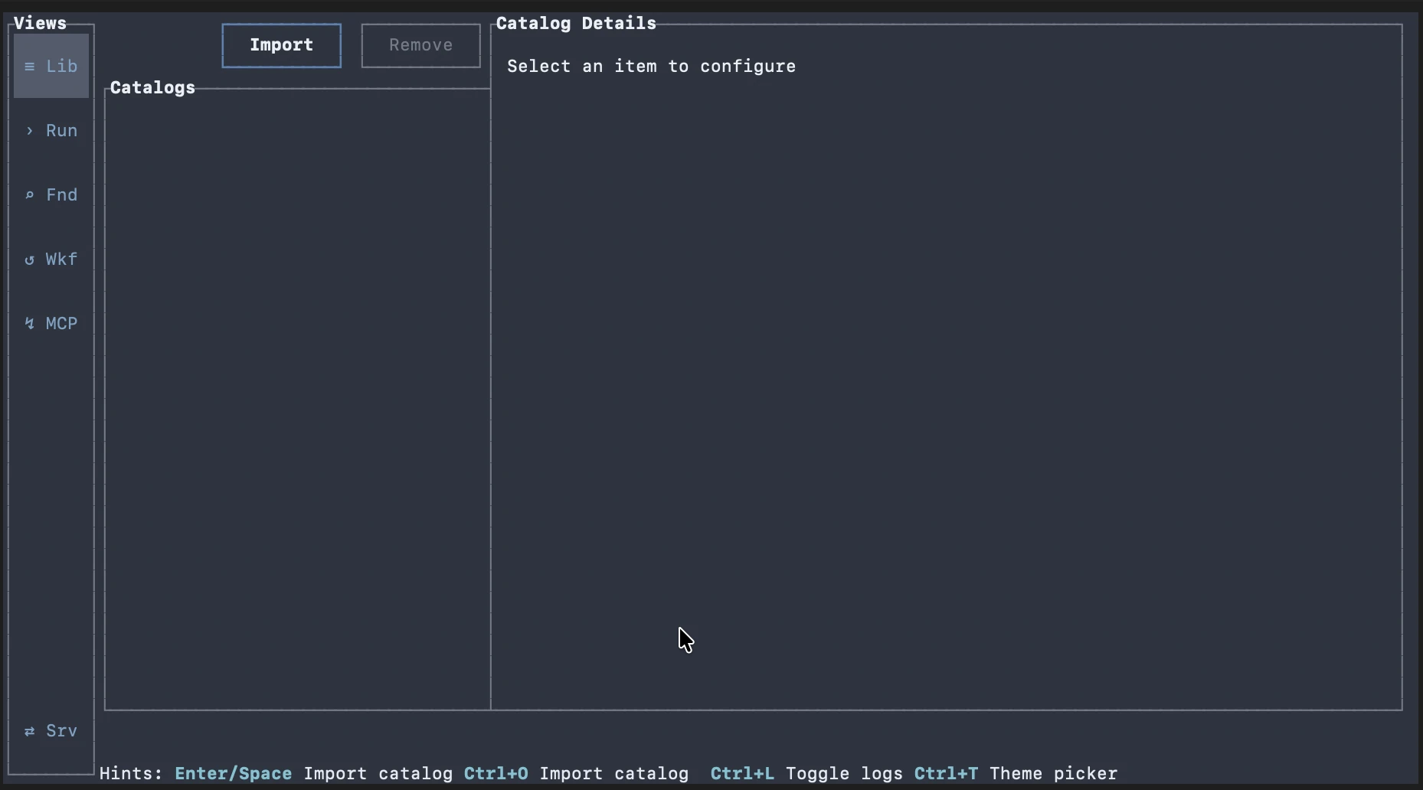Open the Srv server view
The width and height of the screenshot is (1423, 790).
tap(51, 730)
